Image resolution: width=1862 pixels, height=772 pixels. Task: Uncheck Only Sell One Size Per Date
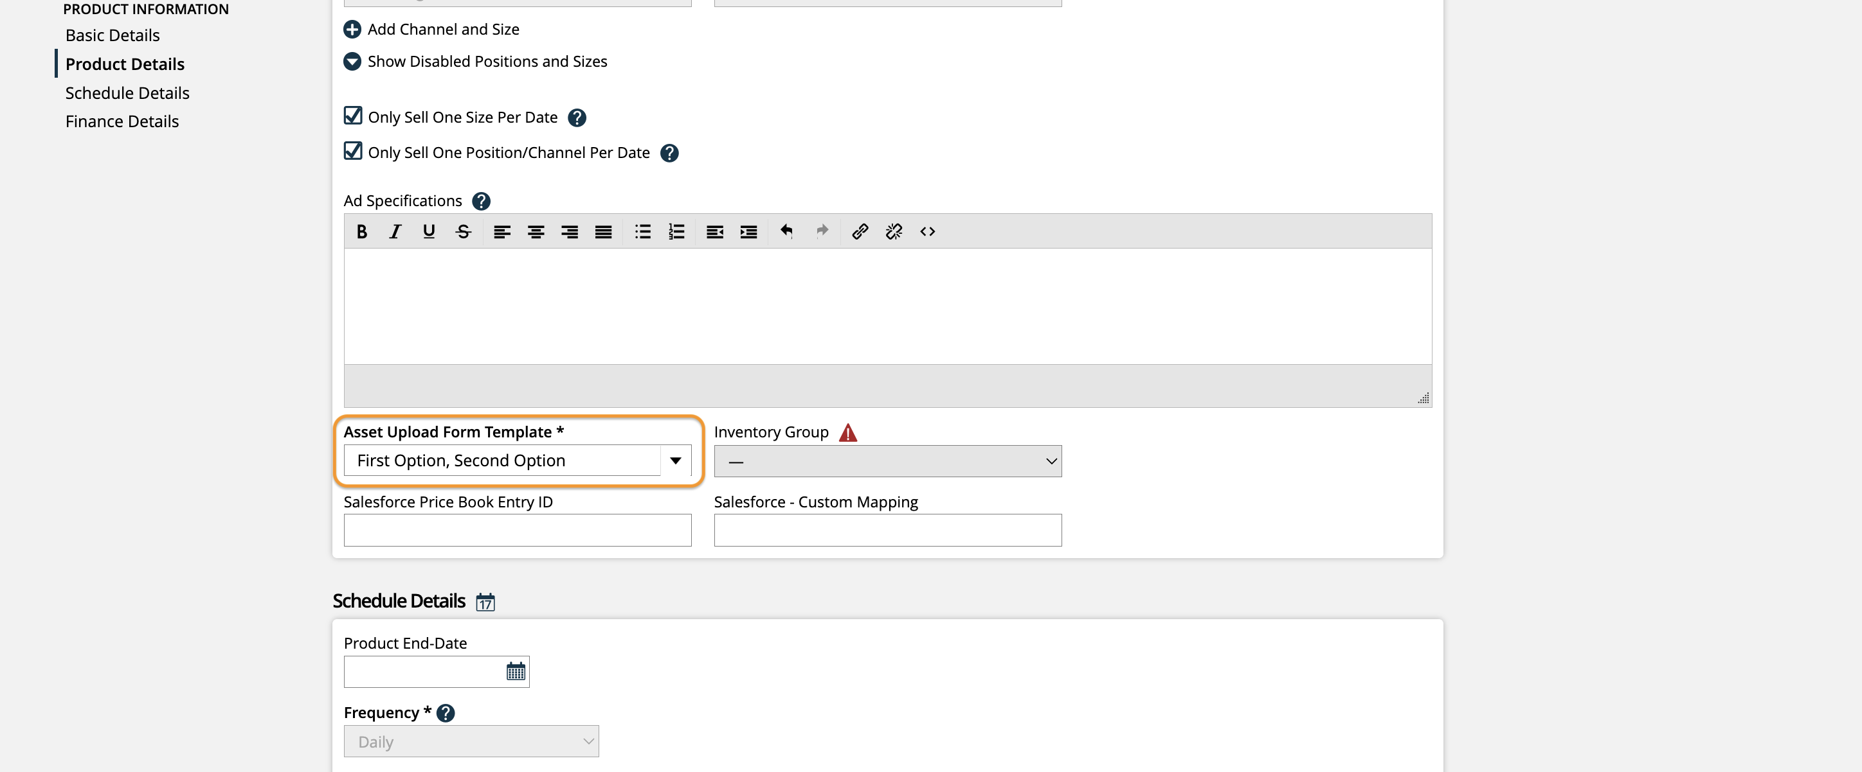click(x=353, y=116)
